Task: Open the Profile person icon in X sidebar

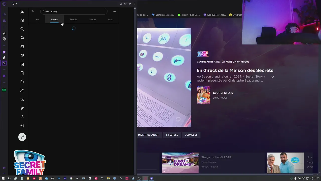Action: point(22,117)
